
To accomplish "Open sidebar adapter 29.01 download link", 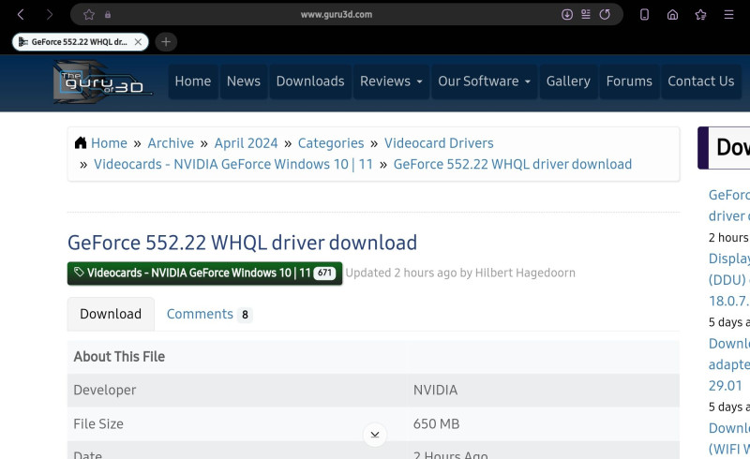I will [729, 364].
